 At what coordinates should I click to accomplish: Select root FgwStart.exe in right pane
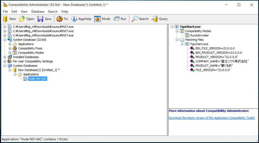190,27
